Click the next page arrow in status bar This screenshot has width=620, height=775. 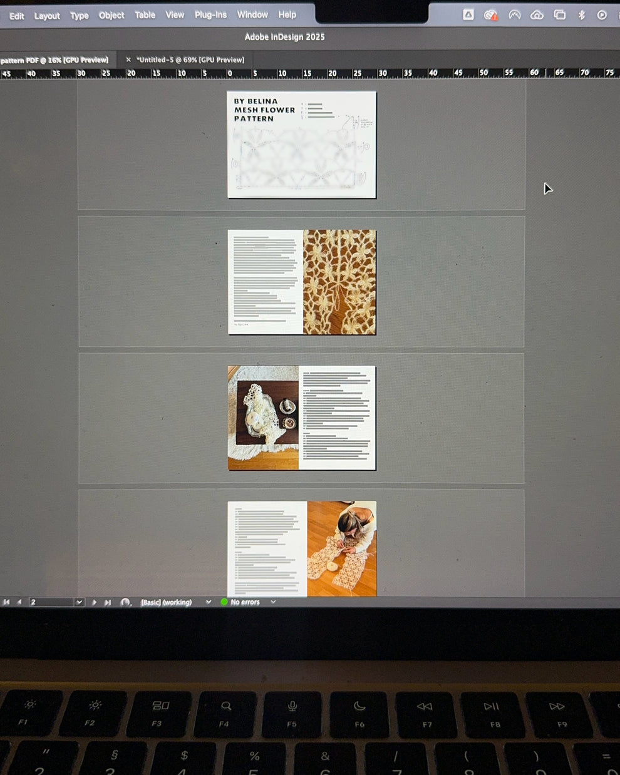coord(94,602)
